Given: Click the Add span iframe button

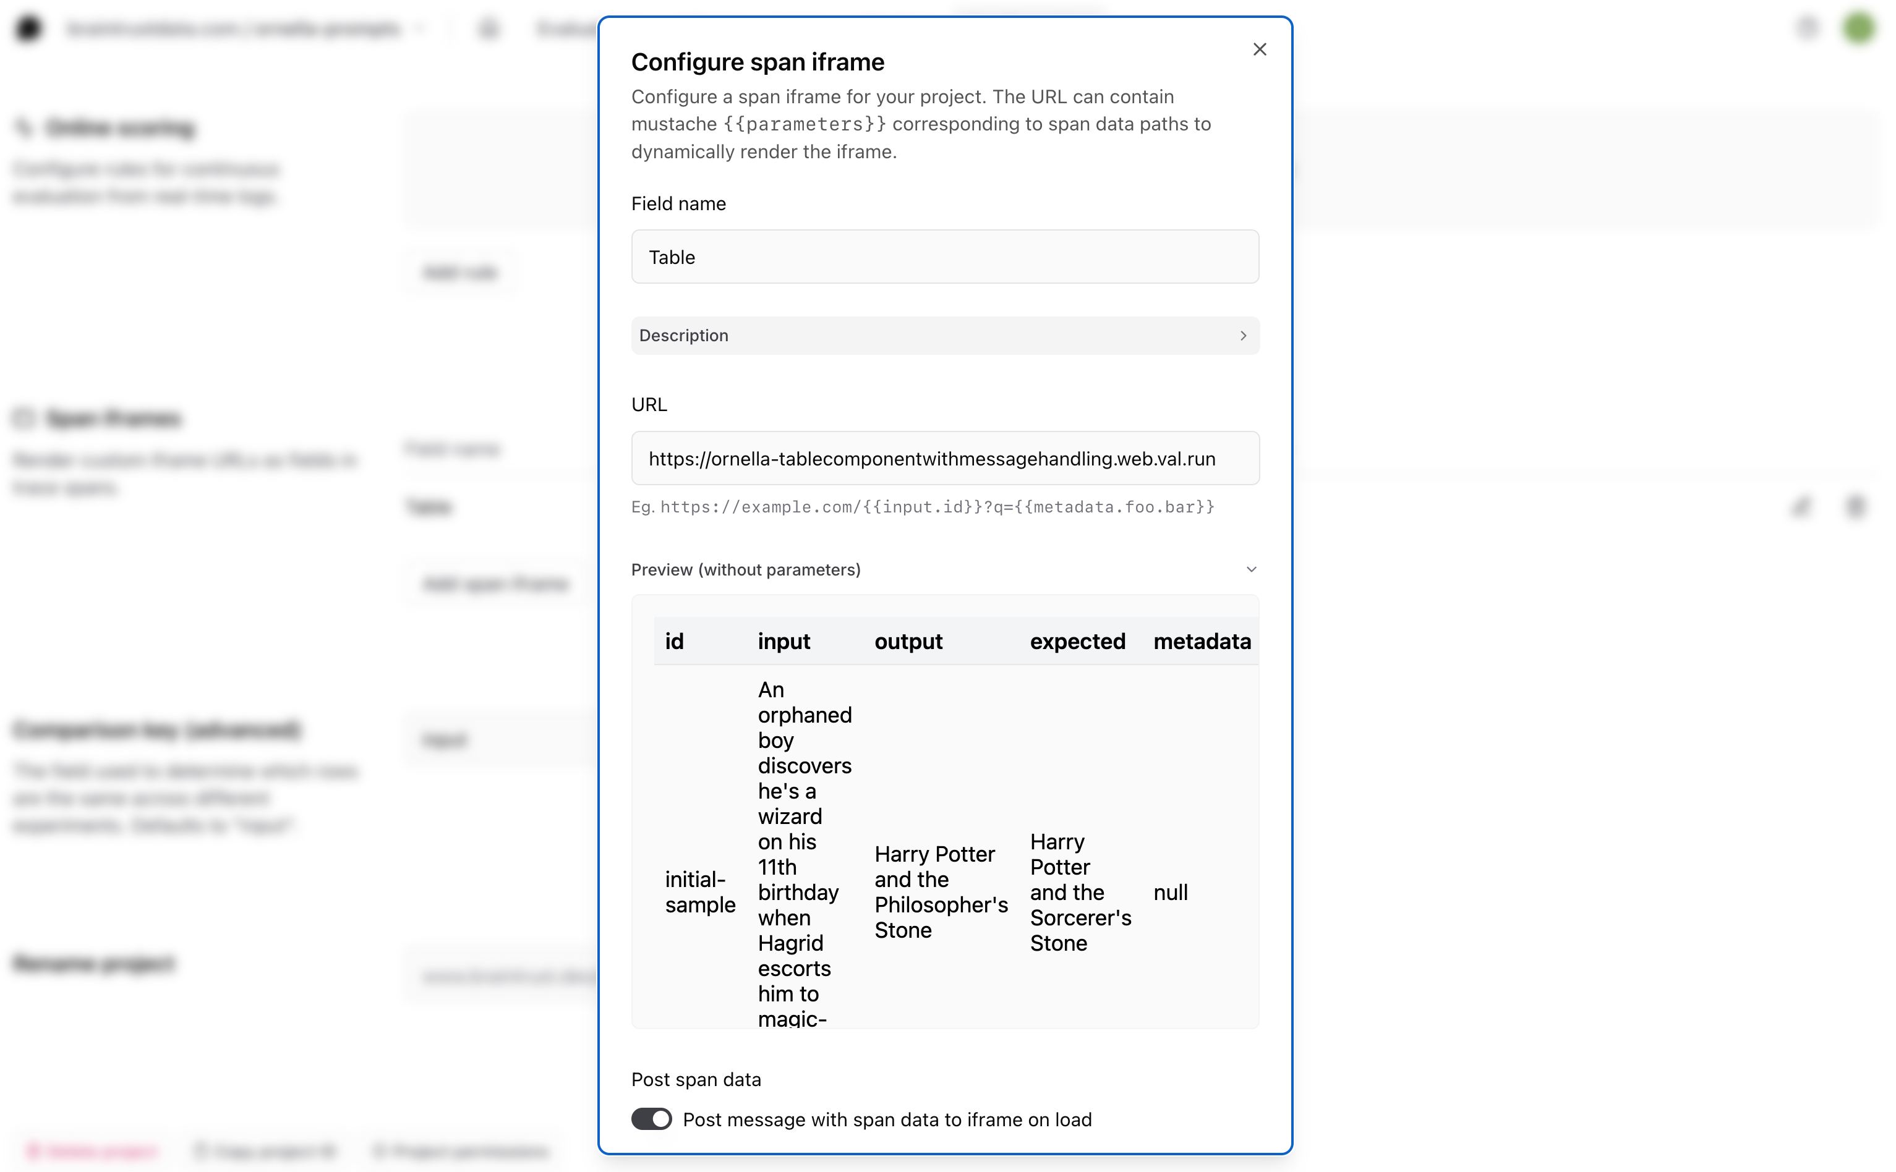Looking at the screenshot, I should (497, 584).
